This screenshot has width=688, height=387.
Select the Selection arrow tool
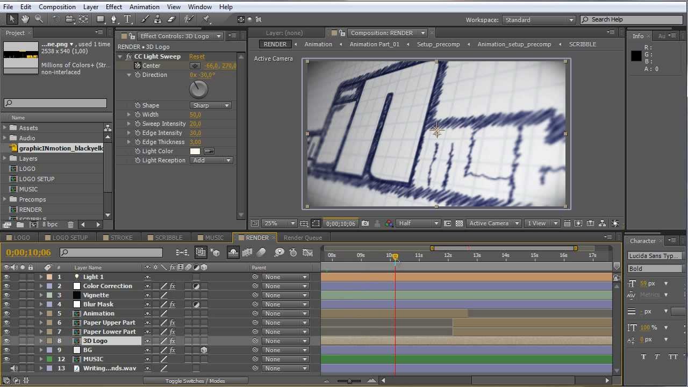pyautogui.click(x=12, y=19)
